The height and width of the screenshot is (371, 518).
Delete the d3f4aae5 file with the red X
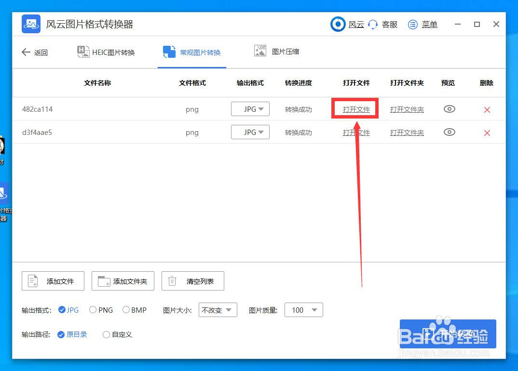(487, 132)
